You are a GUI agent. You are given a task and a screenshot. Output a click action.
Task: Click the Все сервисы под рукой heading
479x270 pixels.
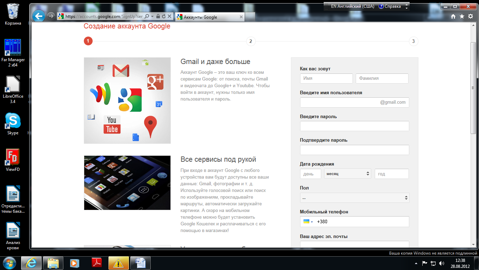218,160
